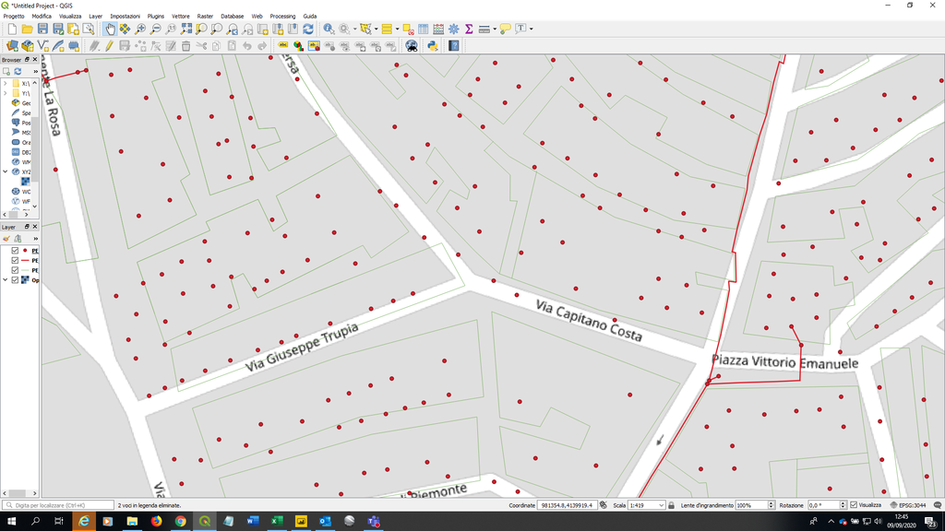Expand the X:\ drive in Browser
Image resolution: width=945 pixels, height=531 pixels.
pos(6,83)
